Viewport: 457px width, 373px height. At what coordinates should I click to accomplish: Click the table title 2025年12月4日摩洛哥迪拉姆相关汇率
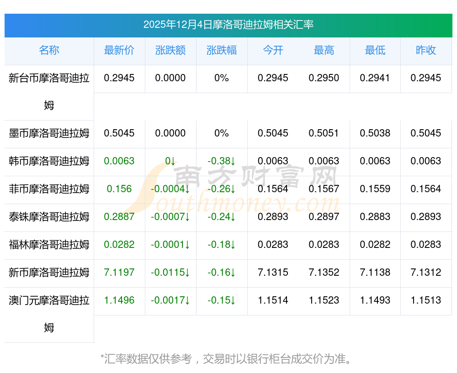(x=228, y=25)
